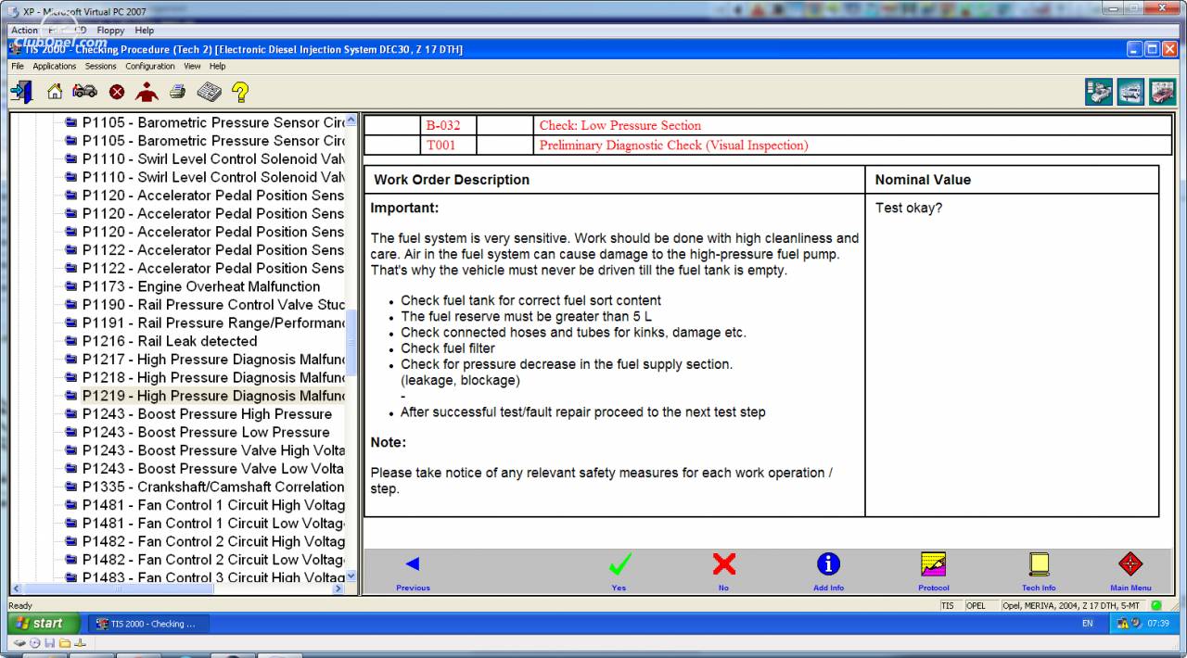Open Add Info blue info icon

coord(828,570)
